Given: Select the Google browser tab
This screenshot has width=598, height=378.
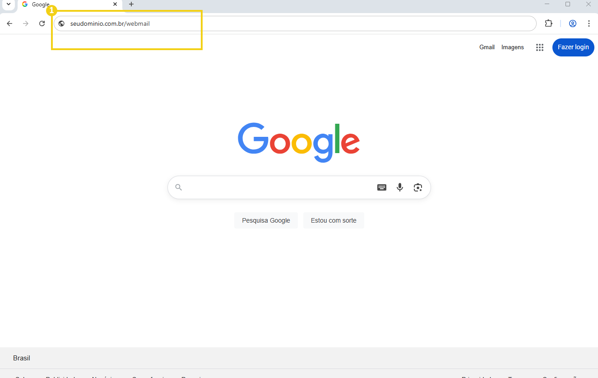Looking at the screenshot, I should (x=70, y=5).
